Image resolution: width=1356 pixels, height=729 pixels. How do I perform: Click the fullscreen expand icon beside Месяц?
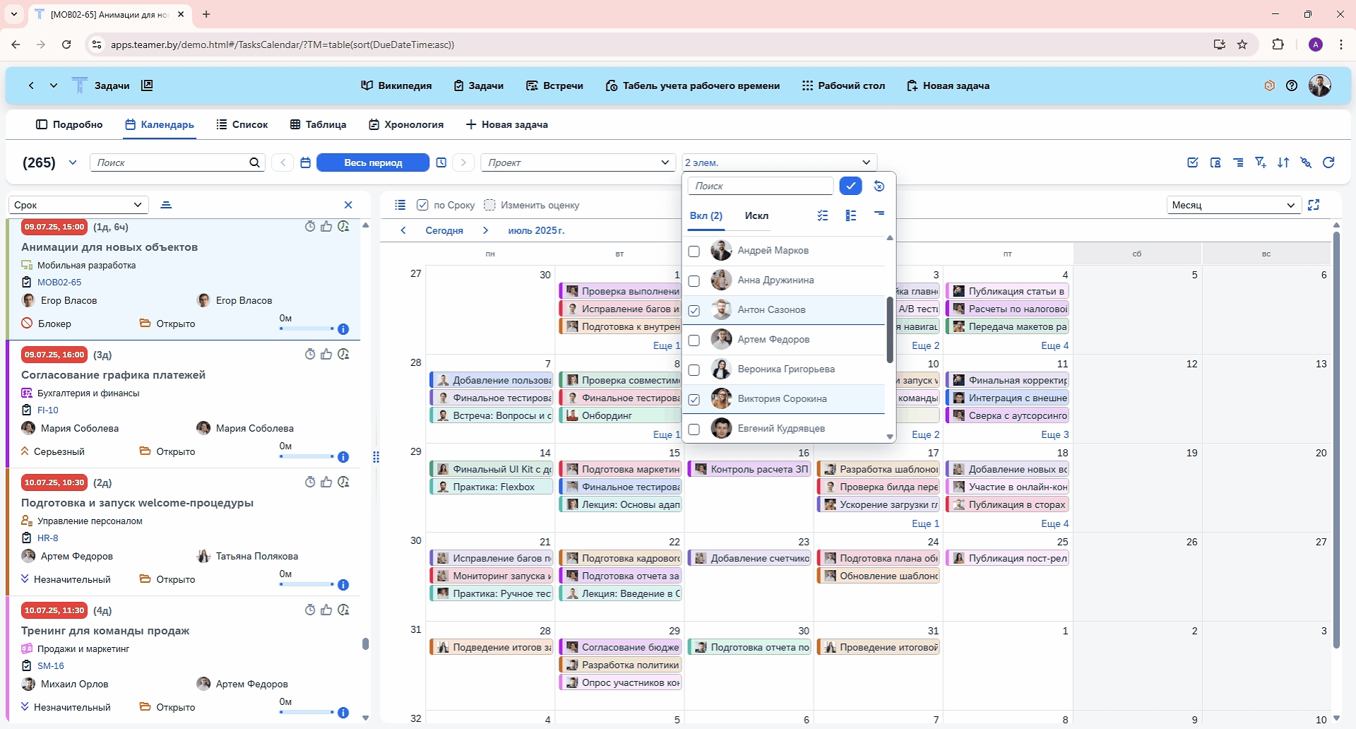pyautogui.click(x=1314, y=205)
